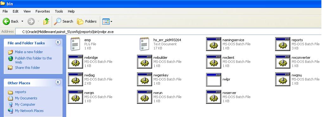
Task: Click the emp PLG file icon
Action: tap(75, 44)
